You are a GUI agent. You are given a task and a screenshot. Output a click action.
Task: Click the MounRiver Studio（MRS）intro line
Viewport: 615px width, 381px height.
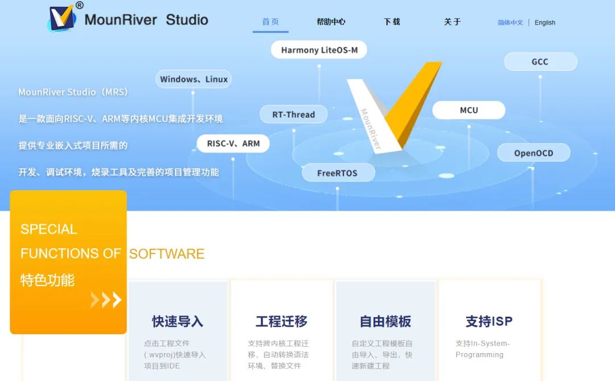(x=73, y=92)
